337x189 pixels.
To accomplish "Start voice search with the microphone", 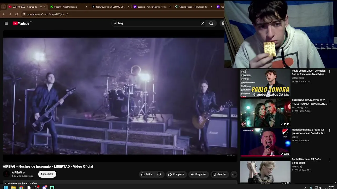I will point(223,23).
